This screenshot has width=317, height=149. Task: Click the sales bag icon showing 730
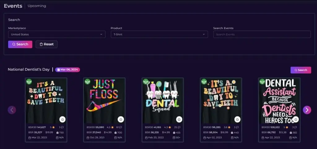click(57, 132)
